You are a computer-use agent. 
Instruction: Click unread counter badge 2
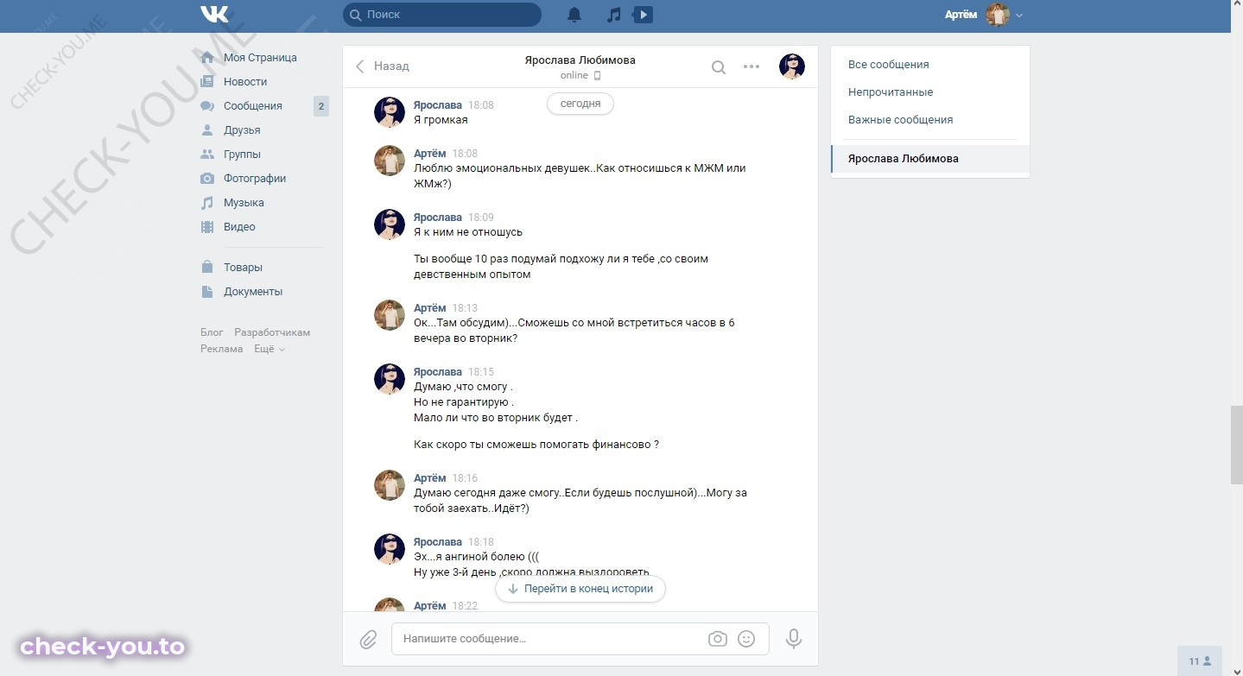click(321, 107)
